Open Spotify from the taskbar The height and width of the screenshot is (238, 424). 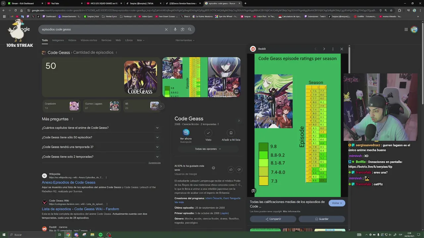click(x=100, y=235)
